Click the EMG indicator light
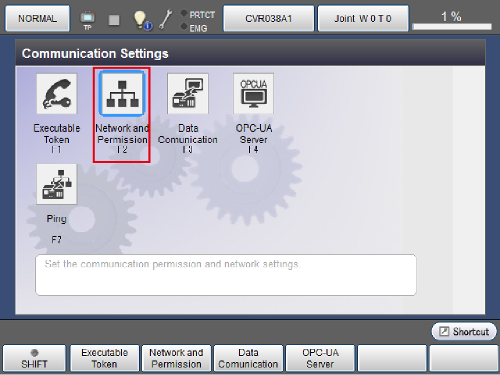The image size is (500, 375). tap(184, 27)
